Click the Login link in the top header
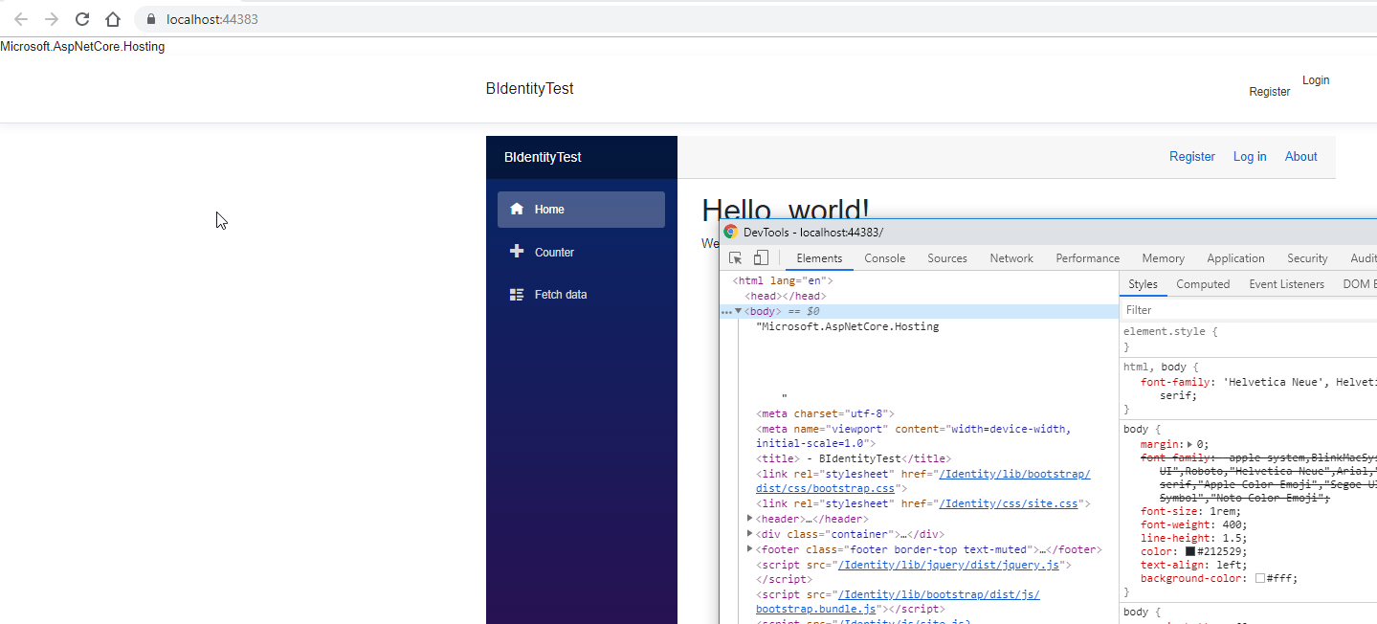The image size is (1377, 624). click(1316, 80)
